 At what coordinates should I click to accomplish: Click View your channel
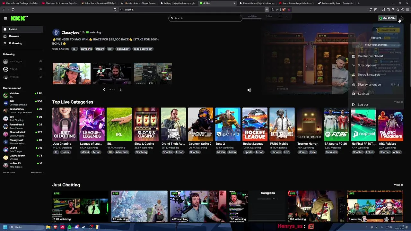pos(376,45)
